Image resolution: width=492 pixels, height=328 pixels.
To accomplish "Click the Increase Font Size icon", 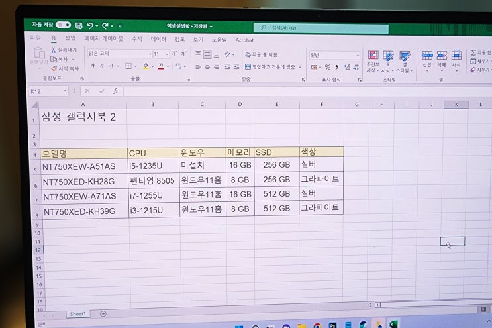I will point(174,54).
